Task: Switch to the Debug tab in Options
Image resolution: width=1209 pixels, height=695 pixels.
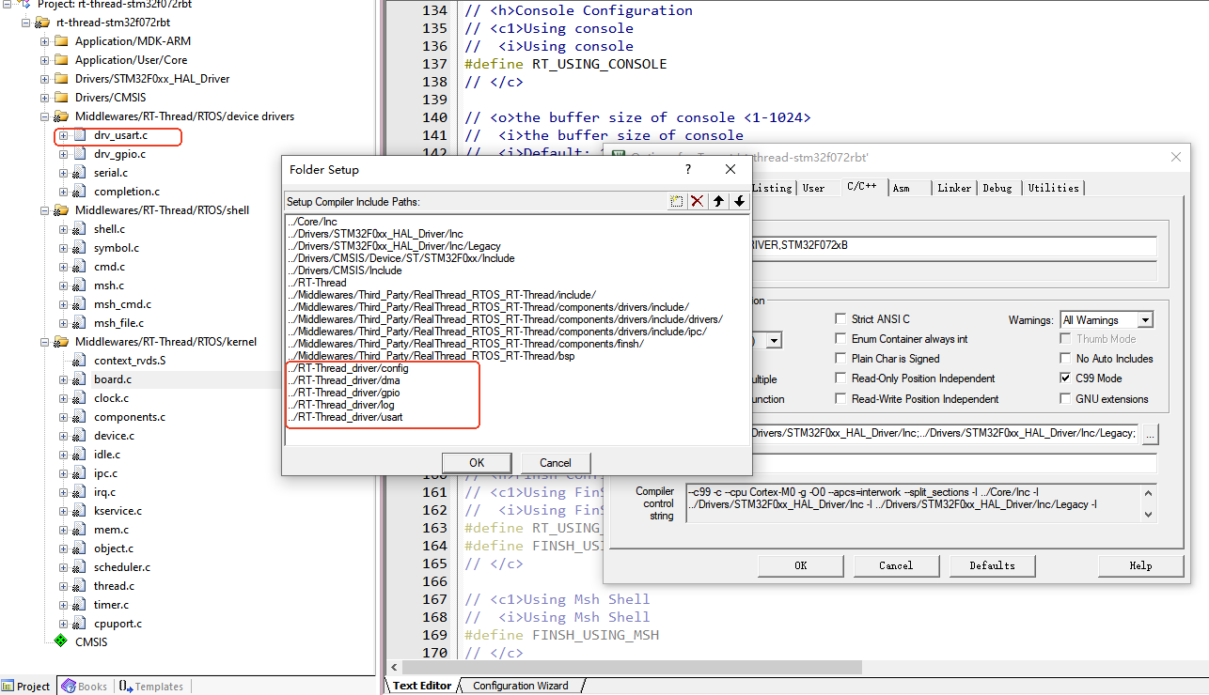Action: click(997, 188)
